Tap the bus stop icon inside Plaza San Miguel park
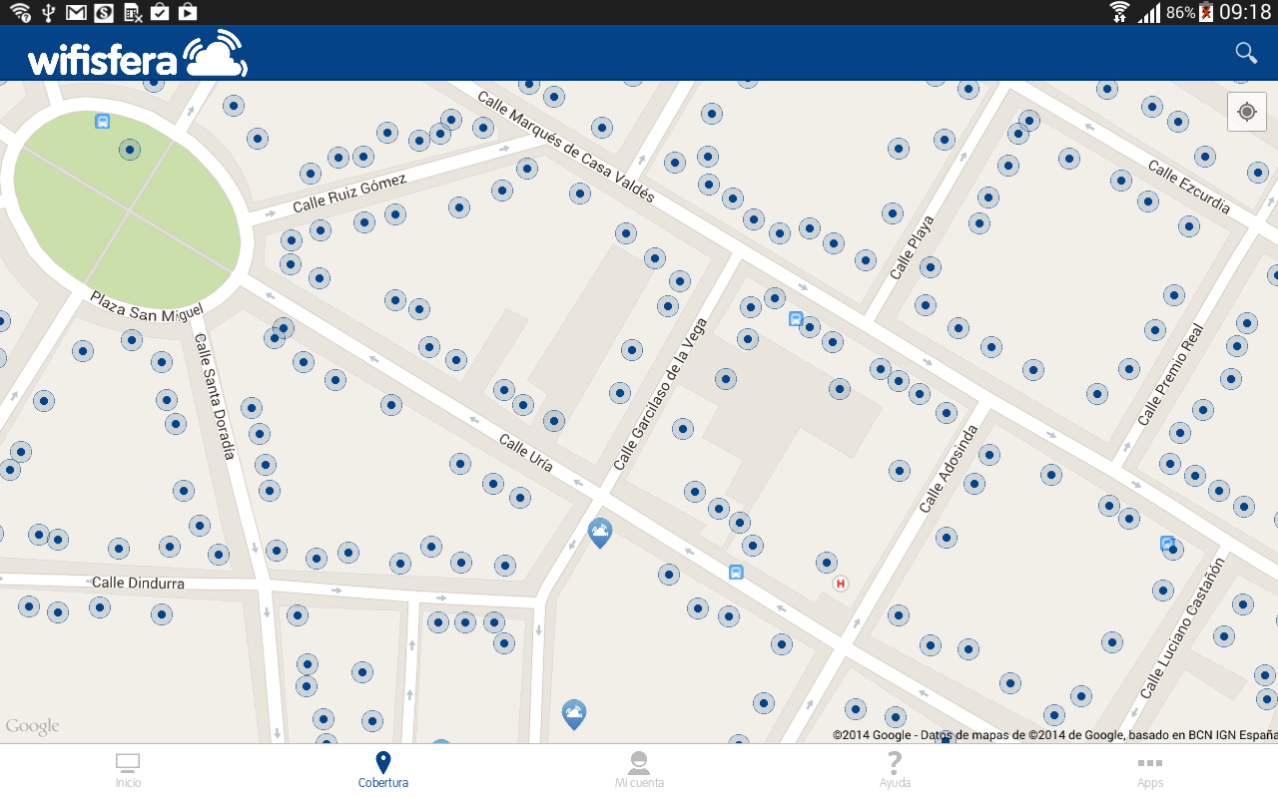 coord(102,122)
